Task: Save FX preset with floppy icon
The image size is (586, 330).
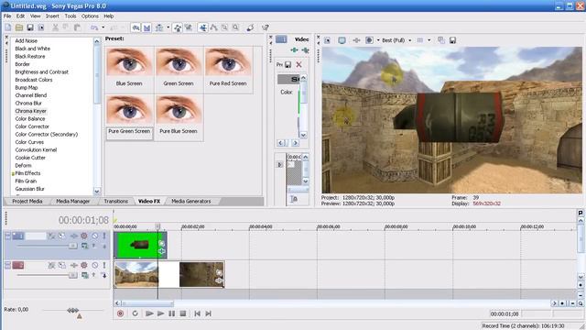Action: coord(288,65)
